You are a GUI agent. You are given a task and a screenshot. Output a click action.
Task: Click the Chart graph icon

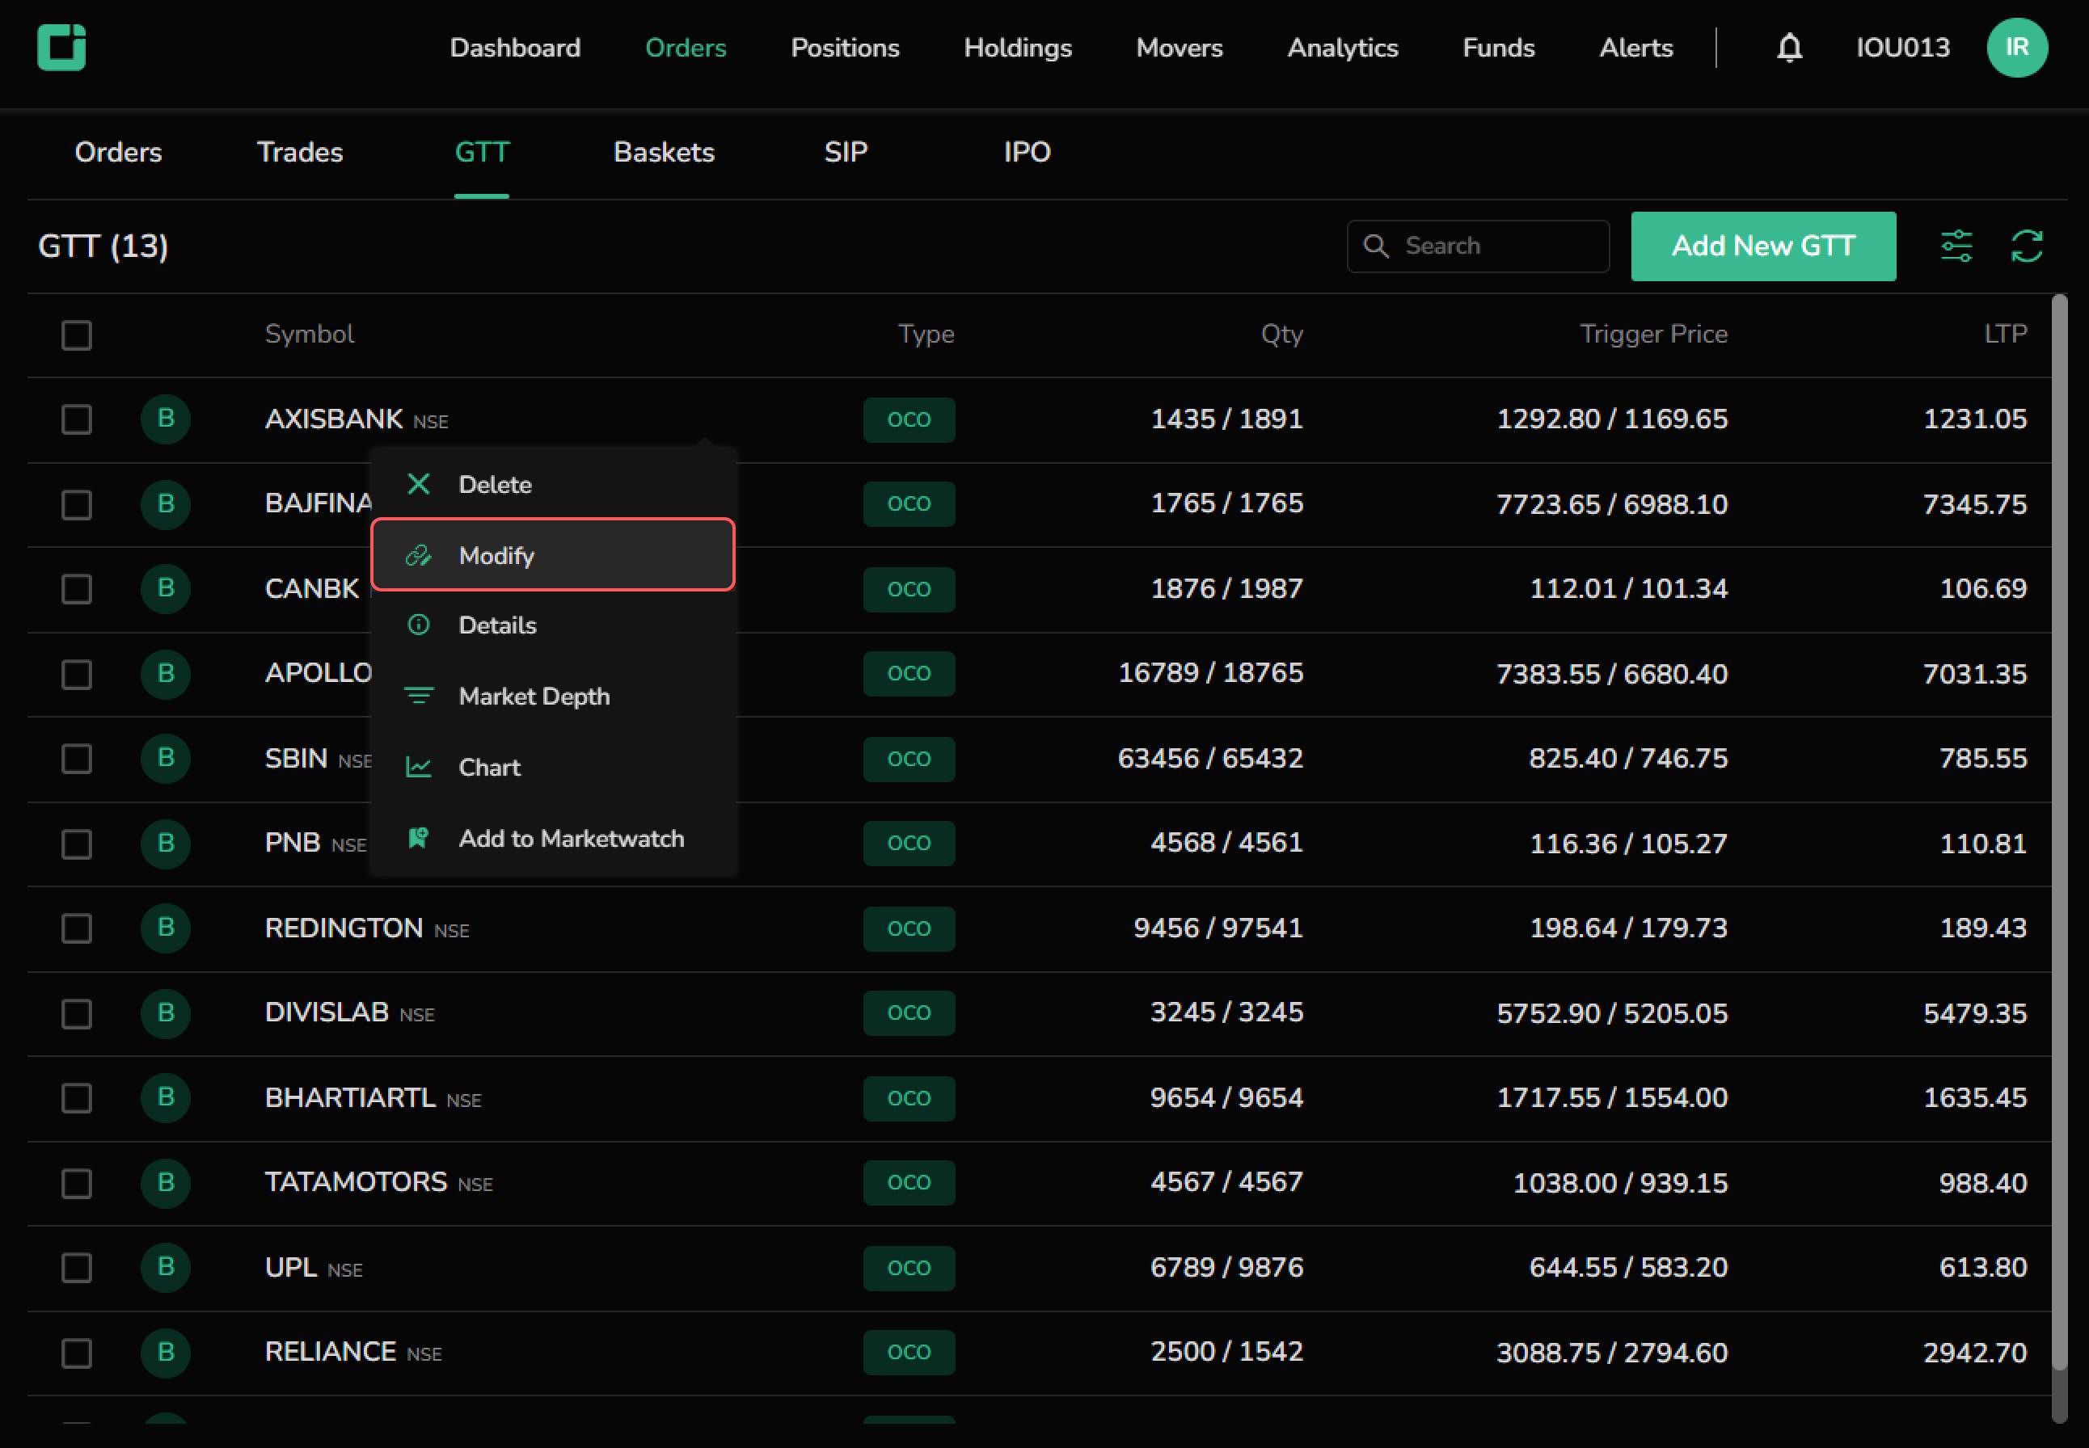(x=418, y=767)
